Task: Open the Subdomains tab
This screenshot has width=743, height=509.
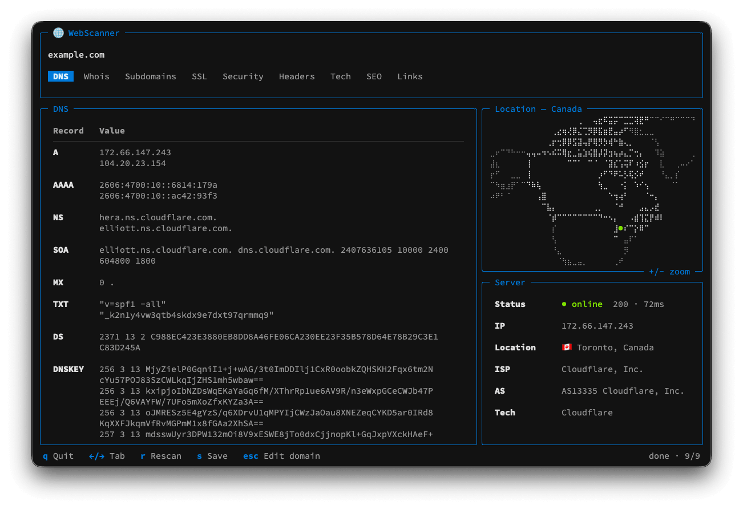Action: pos(151,76)
